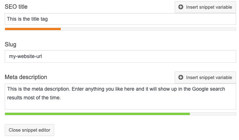Focus the Slug input field

[x=120, y=56]
